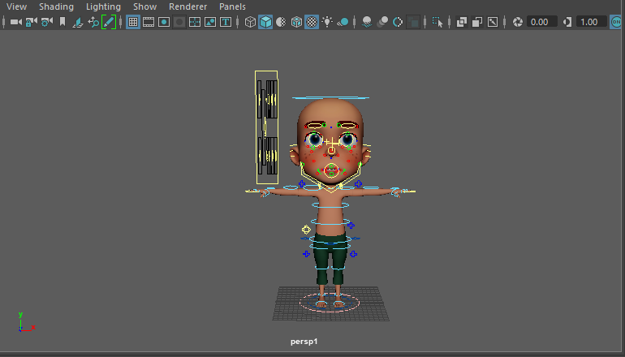Click the Motion Blur icon
625x357 pixels.
click(382, 22)
